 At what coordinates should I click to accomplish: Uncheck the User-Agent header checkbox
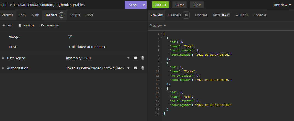pos(136,58)
